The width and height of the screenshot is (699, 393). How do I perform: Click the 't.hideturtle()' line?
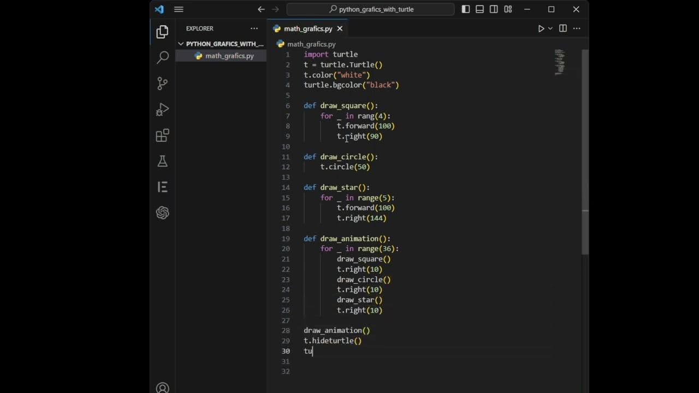point(333,341)
